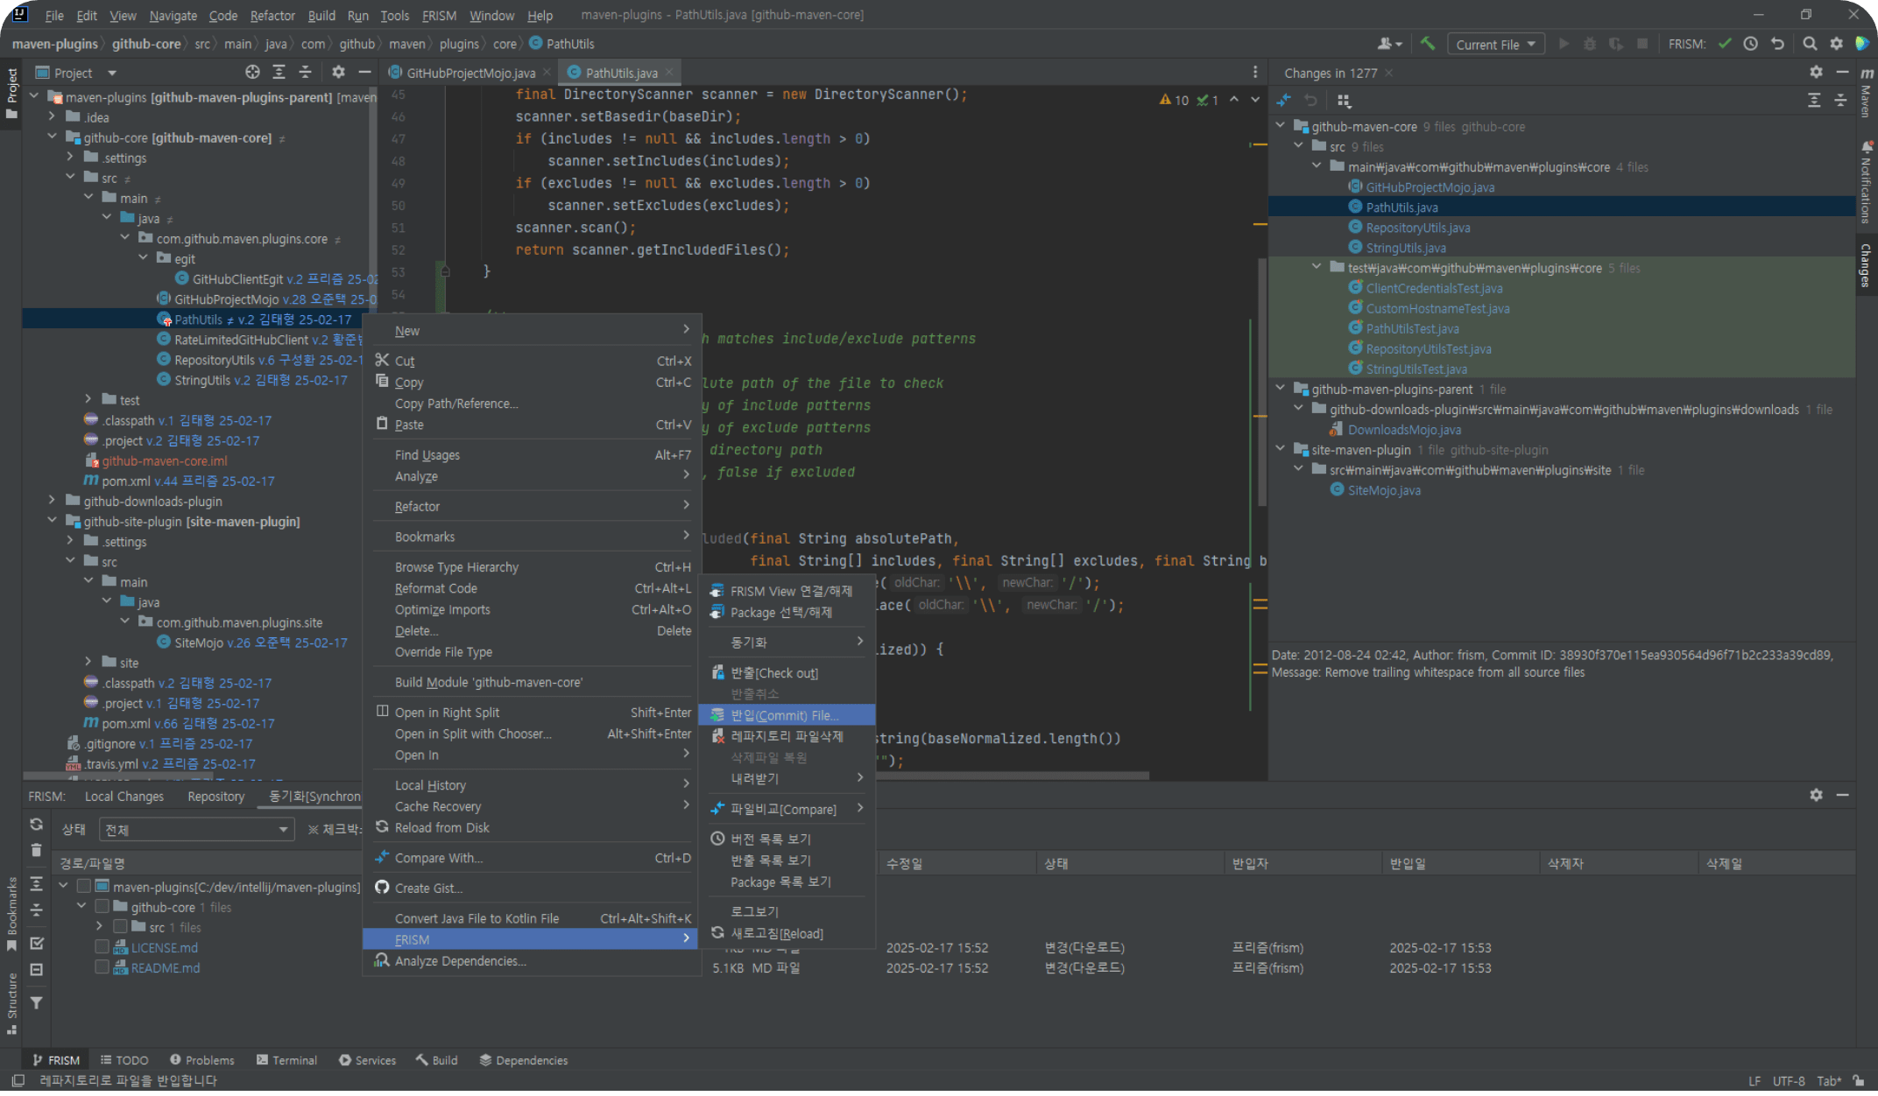Toggle checkbox for README.md
The width and height of the screenshot is (1878, 1096).
click(x=102, y=967)
